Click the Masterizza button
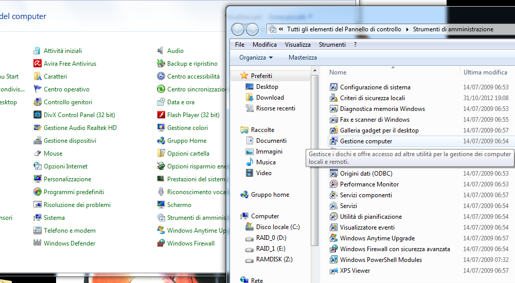 [303, 58]
